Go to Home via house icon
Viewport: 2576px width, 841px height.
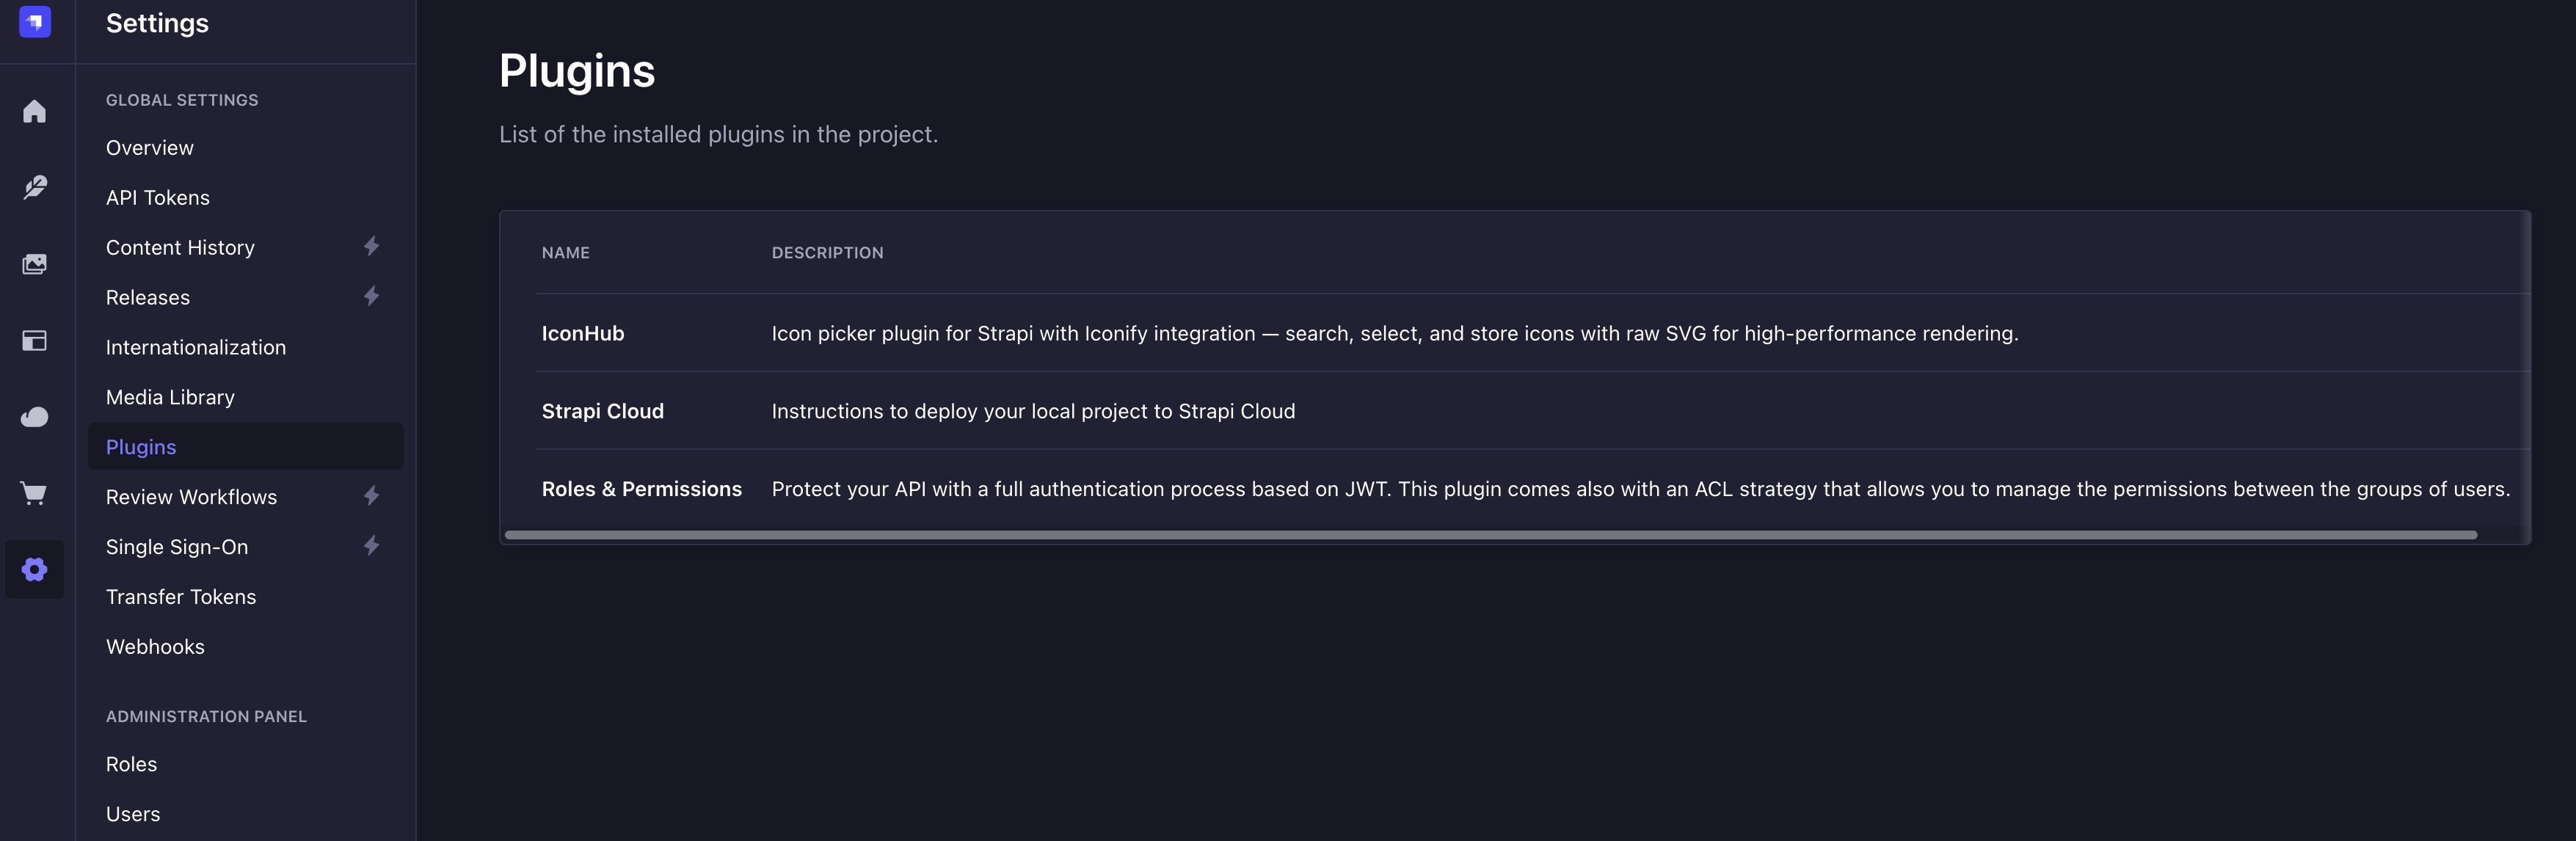(35, 111)
